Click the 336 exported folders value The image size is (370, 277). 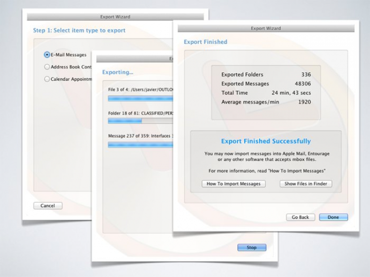(306, 75)
